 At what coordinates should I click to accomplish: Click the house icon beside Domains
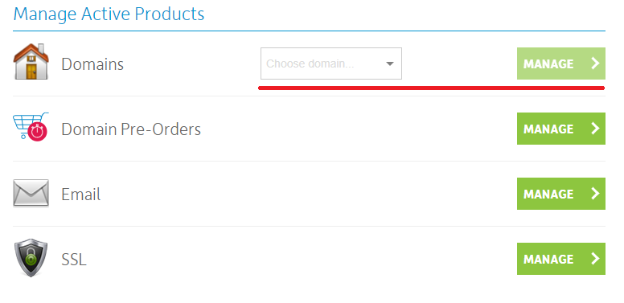pyautogui.click(x=31, y=62)
